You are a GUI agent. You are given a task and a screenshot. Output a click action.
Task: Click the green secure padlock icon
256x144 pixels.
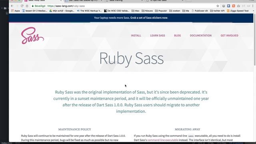pos(33,6)
